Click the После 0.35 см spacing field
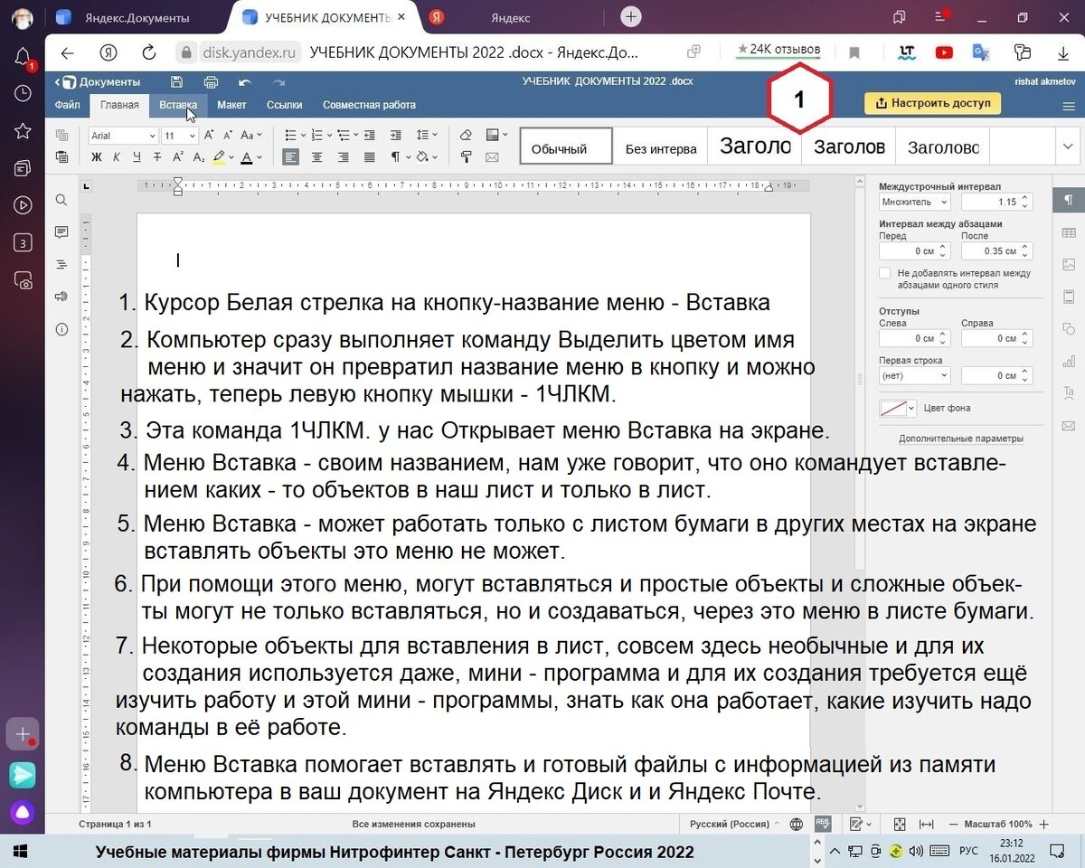This screenshot has height=868, width=1085. 996,250
